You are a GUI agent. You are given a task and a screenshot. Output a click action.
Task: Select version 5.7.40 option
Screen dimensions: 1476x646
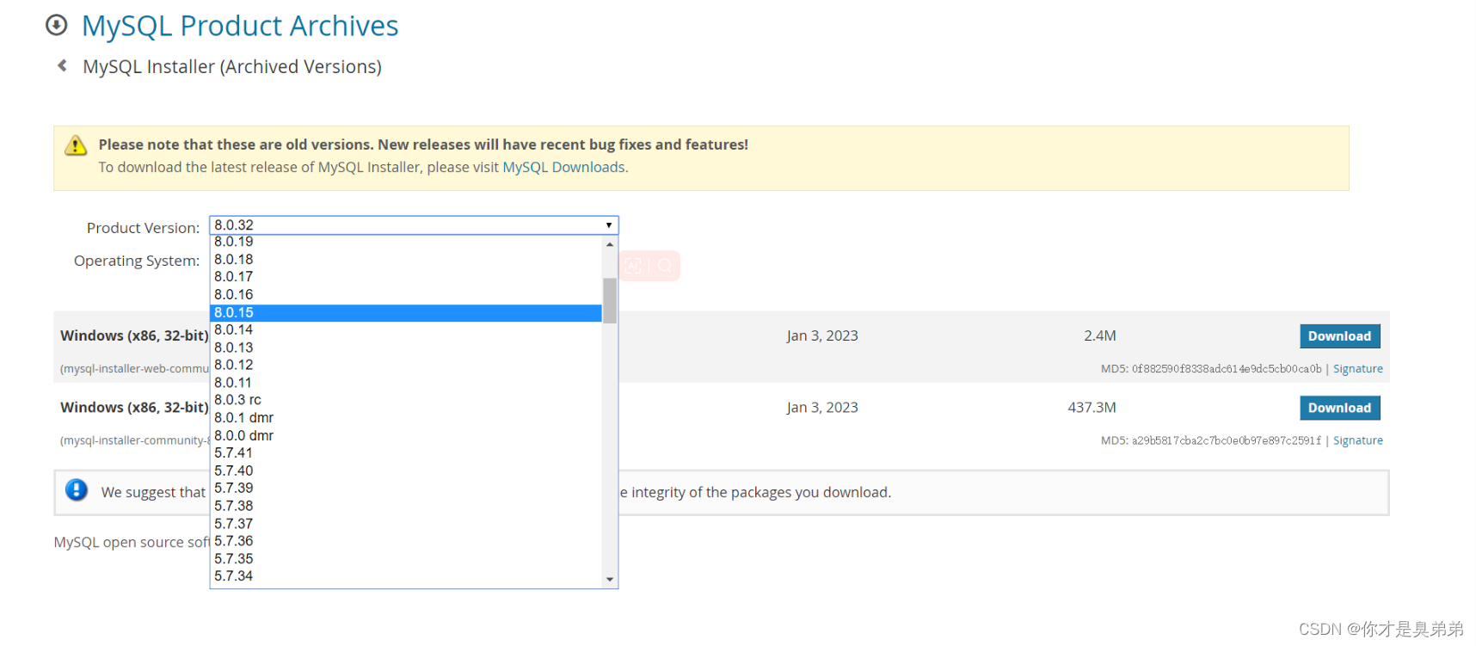coord(406,471)
